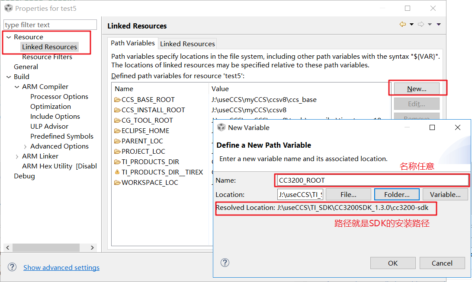Switch to the Linked Resources tab

point(187,44)
